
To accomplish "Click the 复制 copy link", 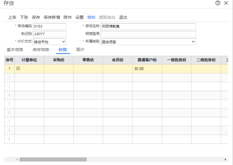I will [x=91, y=17].
